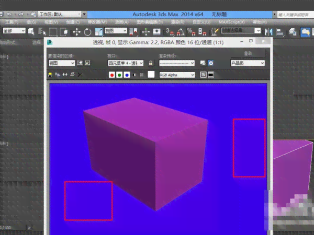Screen dimensions: 314x235
Task: Open the RGB Alpha channel dropdown
Action: 177,75
